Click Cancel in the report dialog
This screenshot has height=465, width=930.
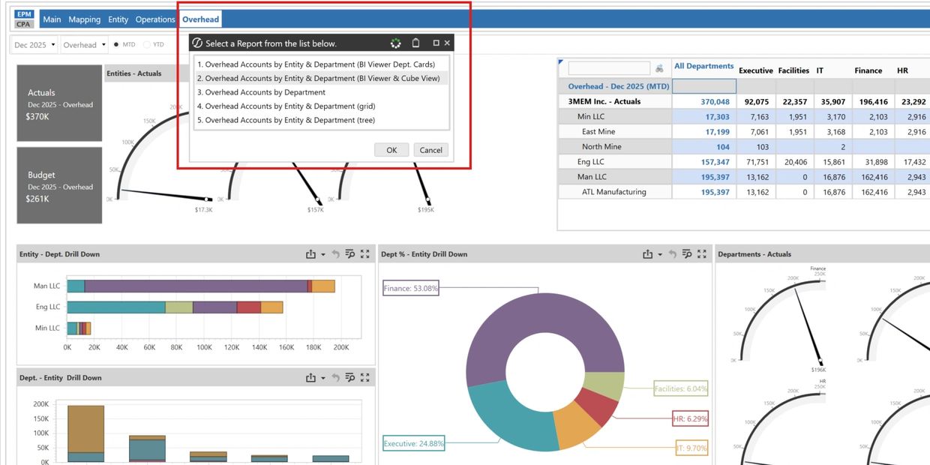pos(430,150)
